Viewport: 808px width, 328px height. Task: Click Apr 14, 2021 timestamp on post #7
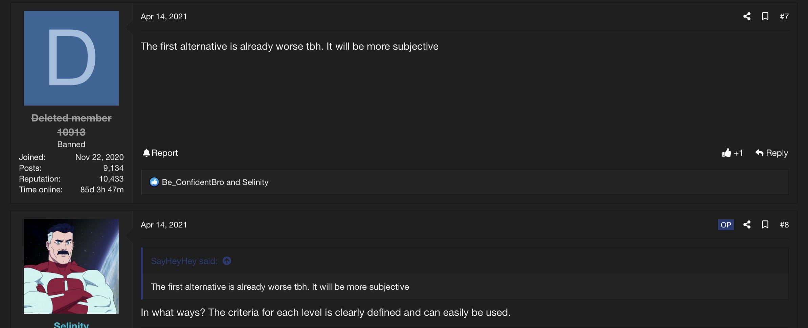164,17
